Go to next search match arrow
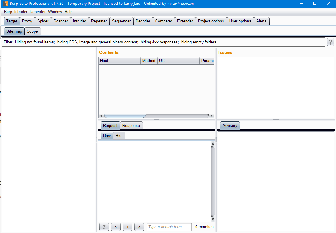The width and height of the screenshot is (336, 233). coord(139,227)
